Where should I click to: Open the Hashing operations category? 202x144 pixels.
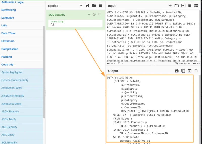tap(7, 57)
